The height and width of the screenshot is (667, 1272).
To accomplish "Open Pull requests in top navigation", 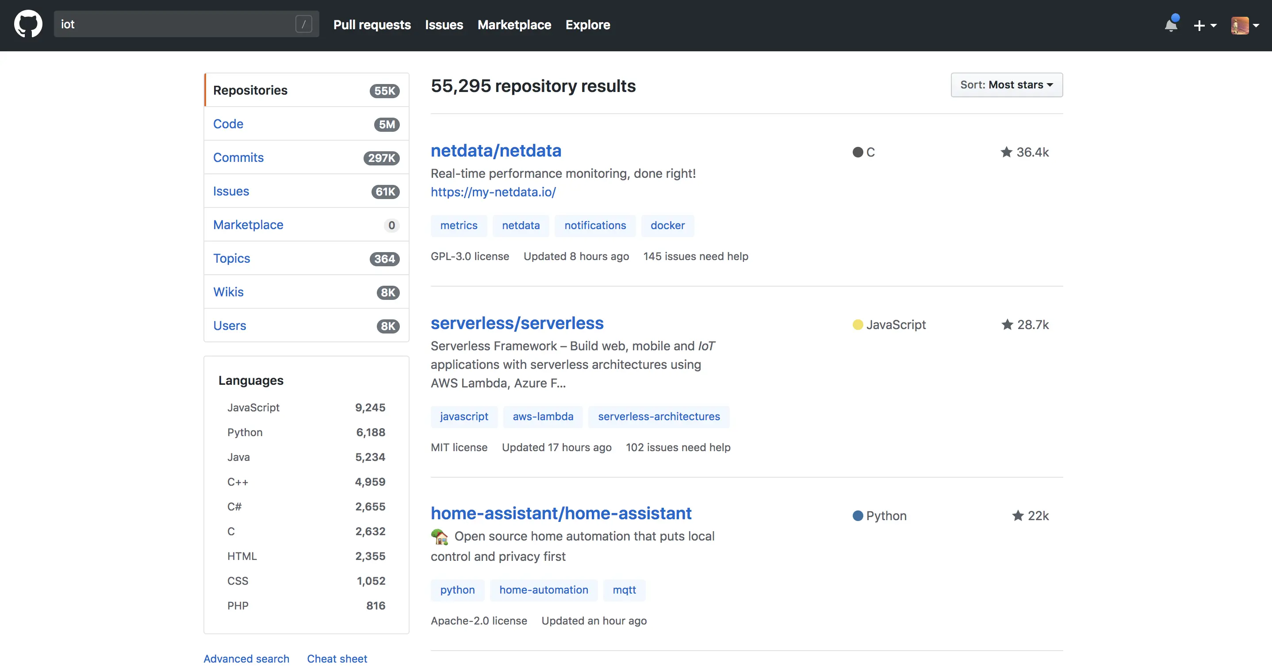I will 372,25.
